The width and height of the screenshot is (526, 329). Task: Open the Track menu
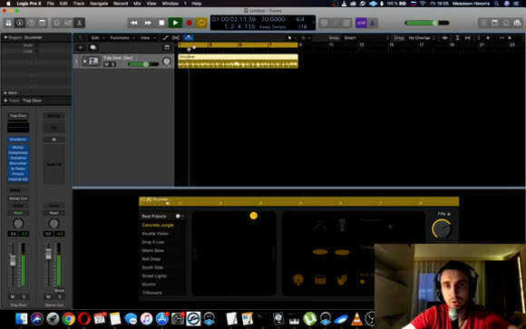(79, 4)
